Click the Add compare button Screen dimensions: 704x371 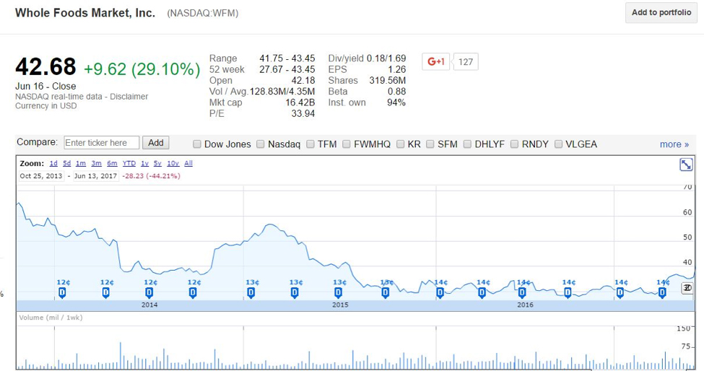[156, 143]
